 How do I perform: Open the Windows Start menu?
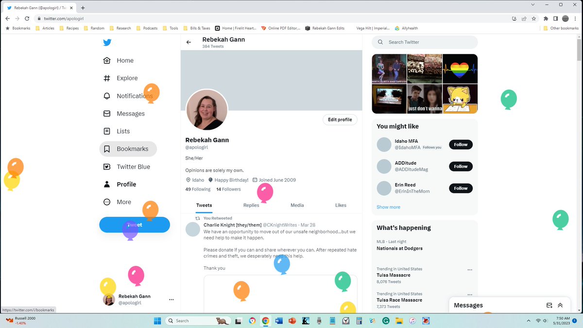(x=157, y=321)
